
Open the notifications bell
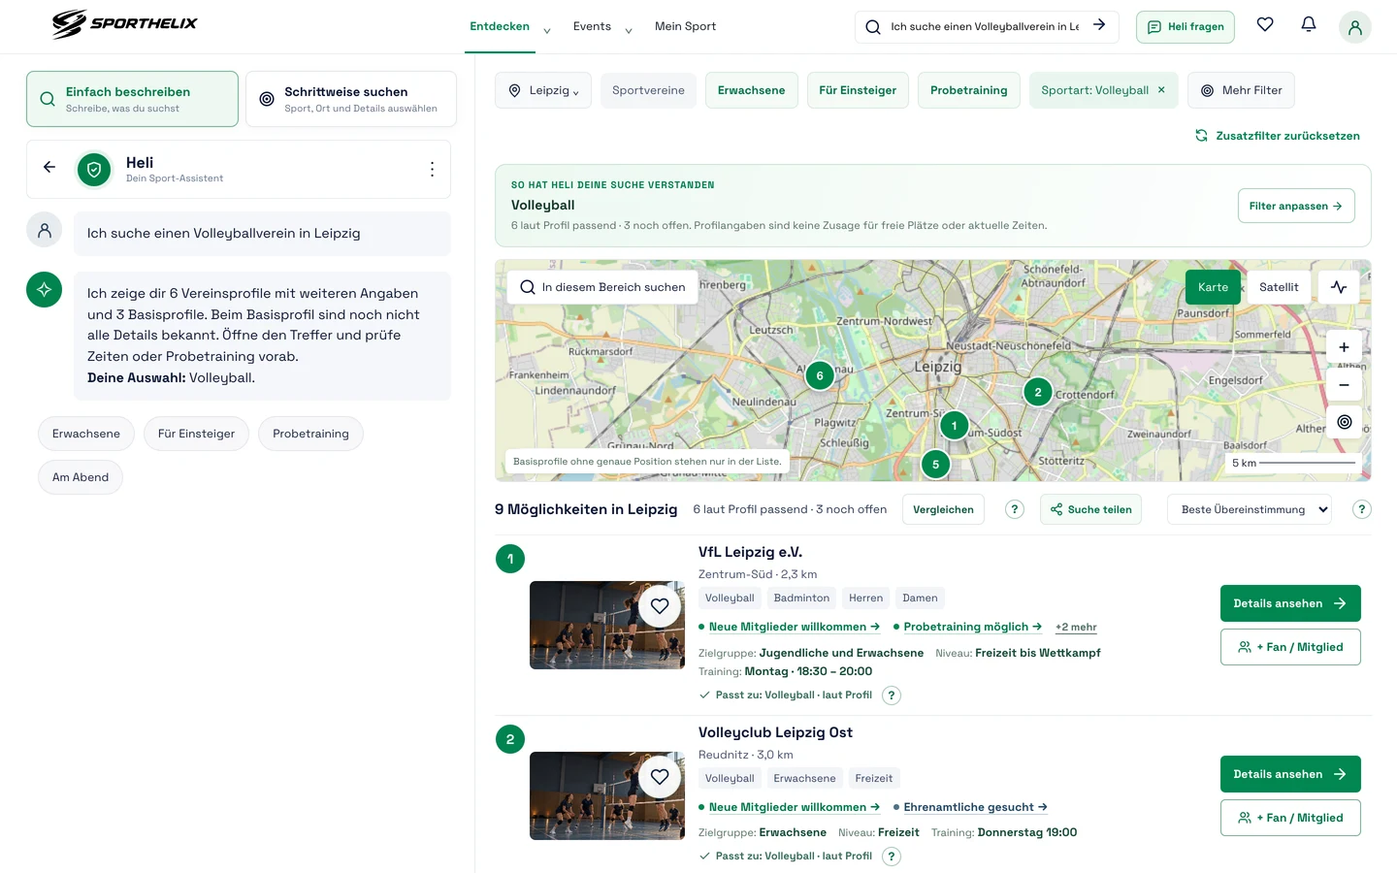pyautogui.click(x=1309, y=25)
